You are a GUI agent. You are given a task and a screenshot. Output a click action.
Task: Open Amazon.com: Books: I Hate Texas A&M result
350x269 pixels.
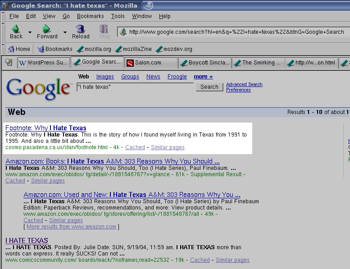tap(113, 161)
